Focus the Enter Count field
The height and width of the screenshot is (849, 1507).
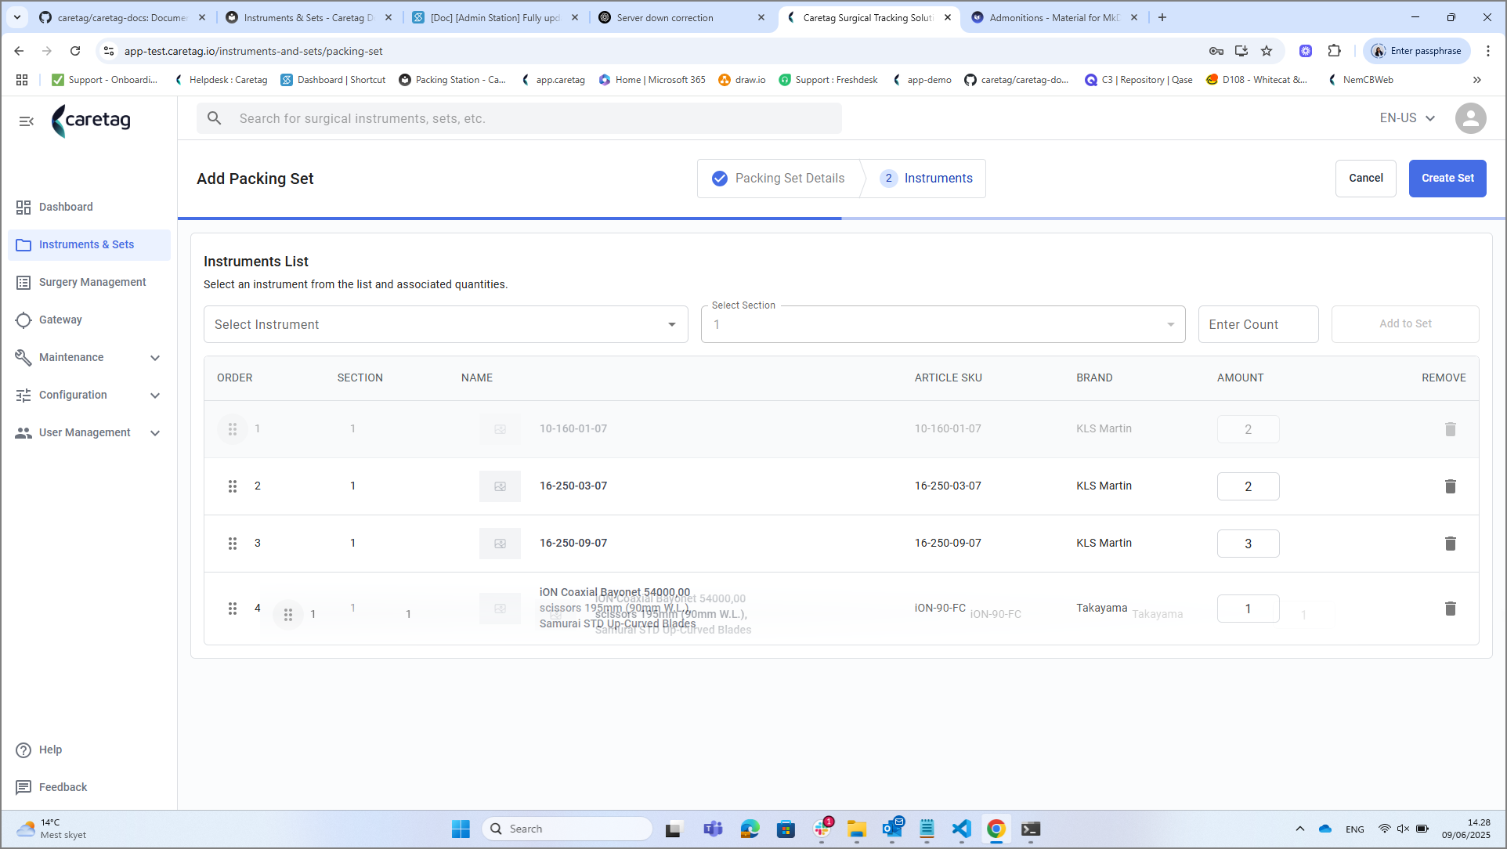[x=1258, y=324]
